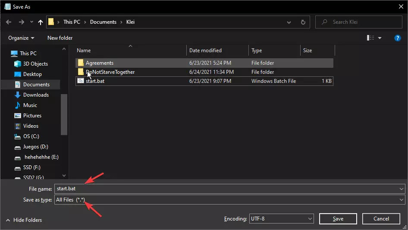Click Music note icon
The height and width of the screenshot is (230, 408).
pos(17,105)
